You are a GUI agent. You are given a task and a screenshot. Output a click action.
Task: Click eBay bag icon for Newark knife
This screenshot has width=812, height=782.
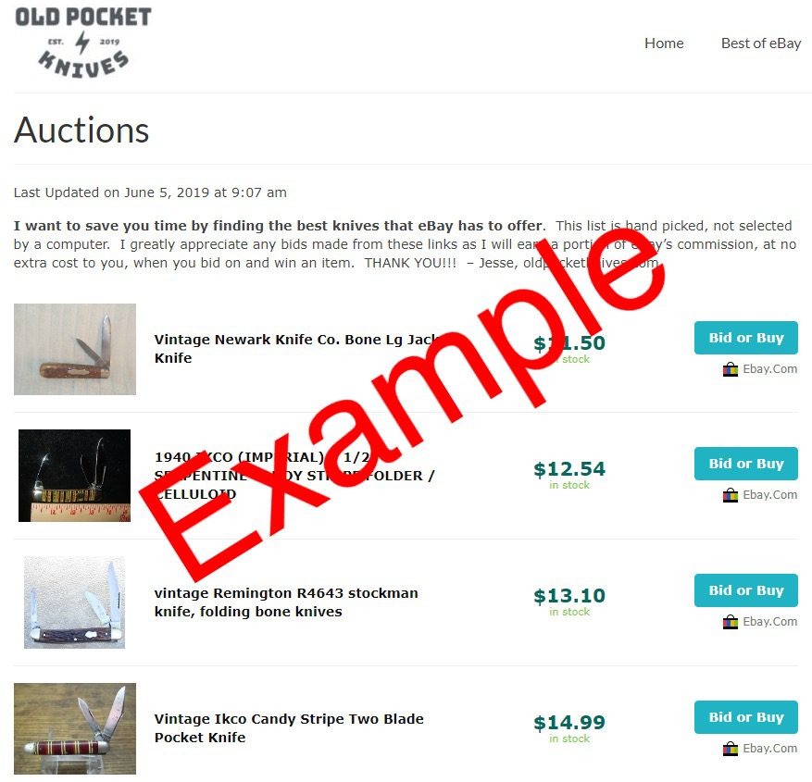point(731,369)
